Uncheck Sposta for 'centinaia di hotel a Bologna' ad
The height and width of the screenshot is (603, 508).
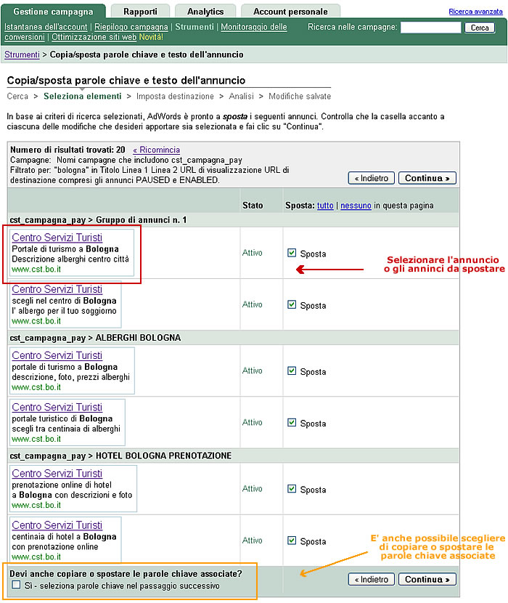tap(292, 541)
